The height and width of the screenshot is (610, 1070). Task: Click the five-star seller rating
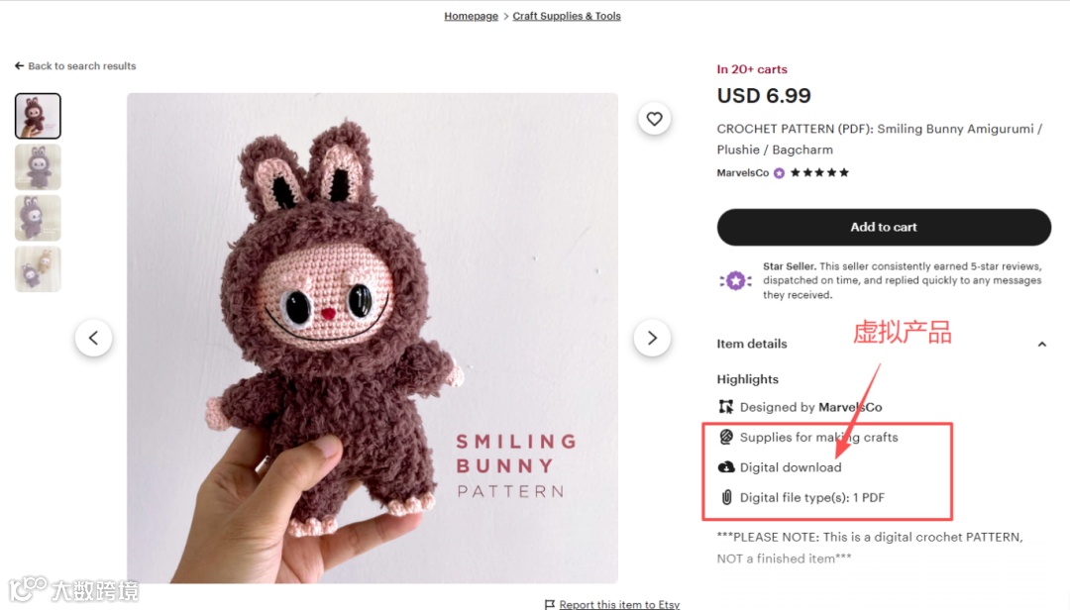pos(819,173)
